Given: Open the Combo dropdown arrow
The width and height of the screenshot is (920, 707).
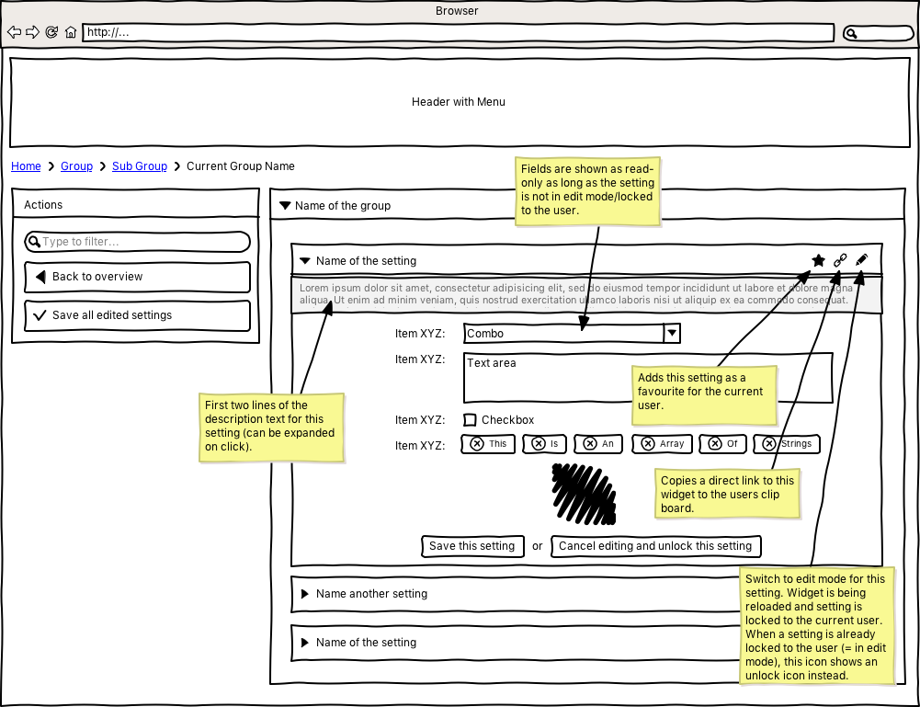Looking at the screenshot, I should point(672,333).
